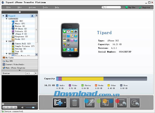The image size is (155, 113).
Task: Select All (62) category
Action: [17, 21]
